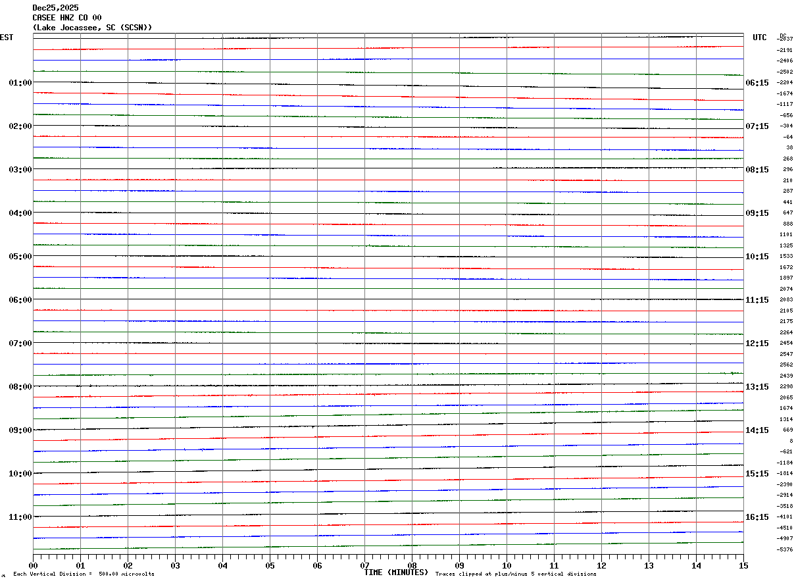Screen dimensions: 796x583
Task: Select the 01:00 EST time label
Action: (x=20, y=82)
